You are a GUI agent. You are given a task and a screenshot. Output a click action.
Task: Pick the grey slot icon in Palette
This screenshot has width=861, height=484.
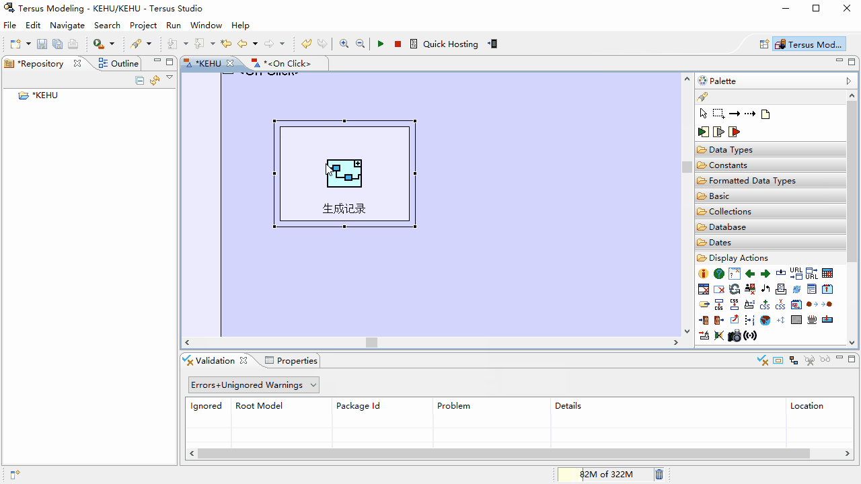(x=718, y=132)
